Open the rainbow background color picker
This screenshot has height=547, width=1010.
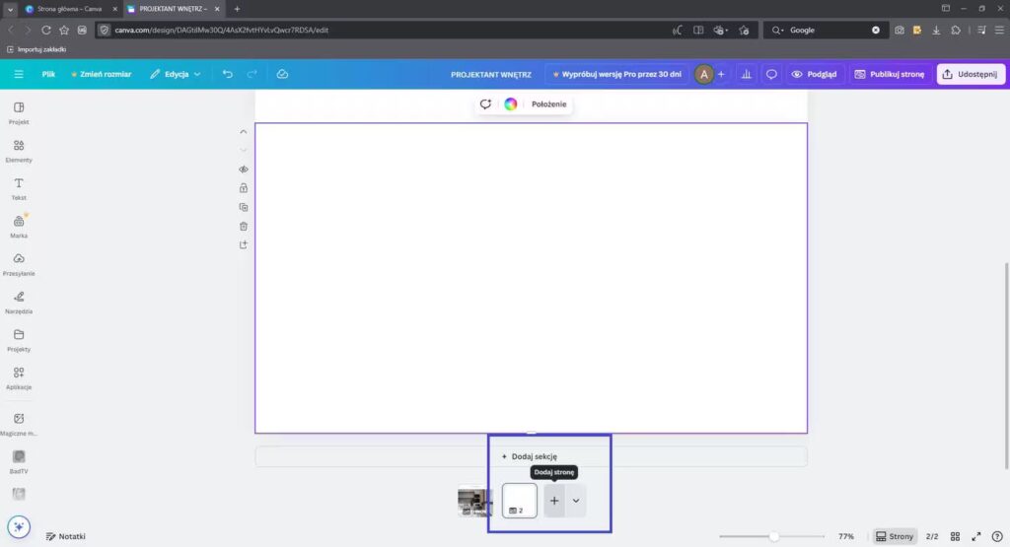tap(511, 103)
